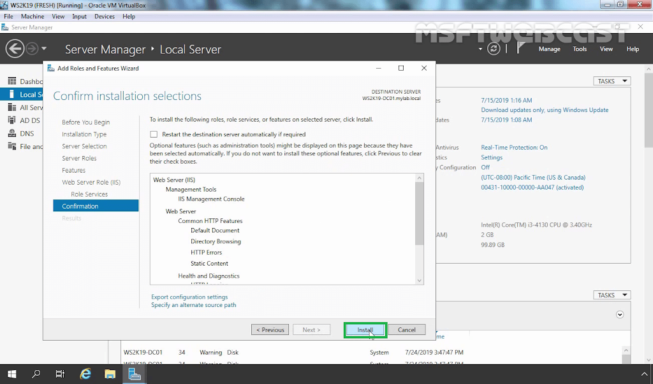Select the File and Storage sidebar icon

[12, 146]
